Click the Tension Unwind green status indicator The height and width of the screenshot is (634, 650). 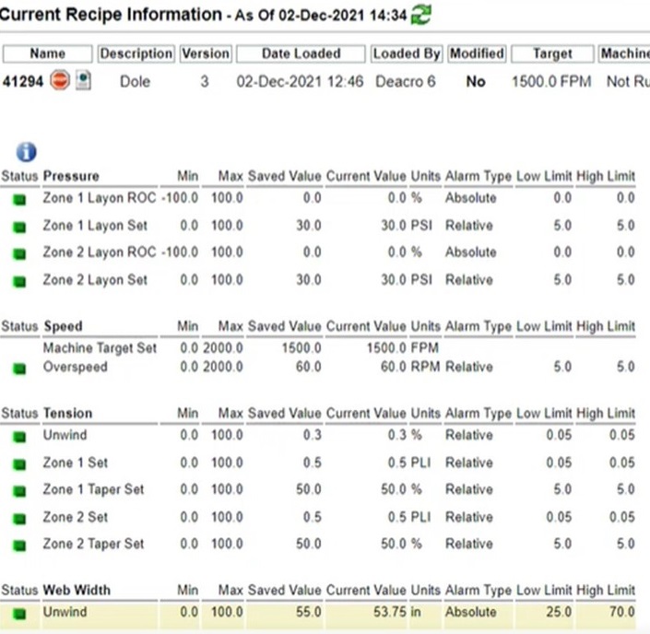tap(19, 436)
